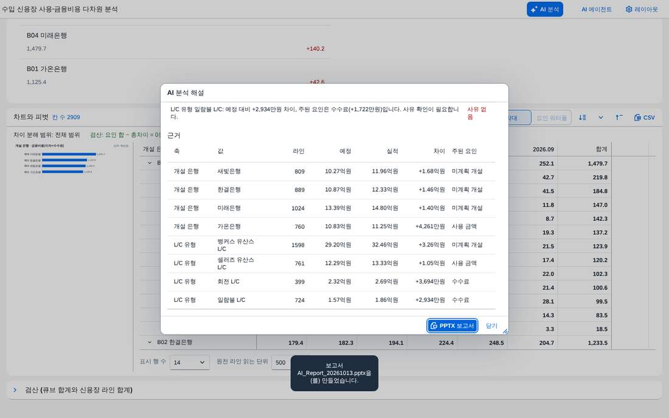This screenshot has width=669, height=418.
Task: Open the sort options chevron dropdown
Action: 601,117
